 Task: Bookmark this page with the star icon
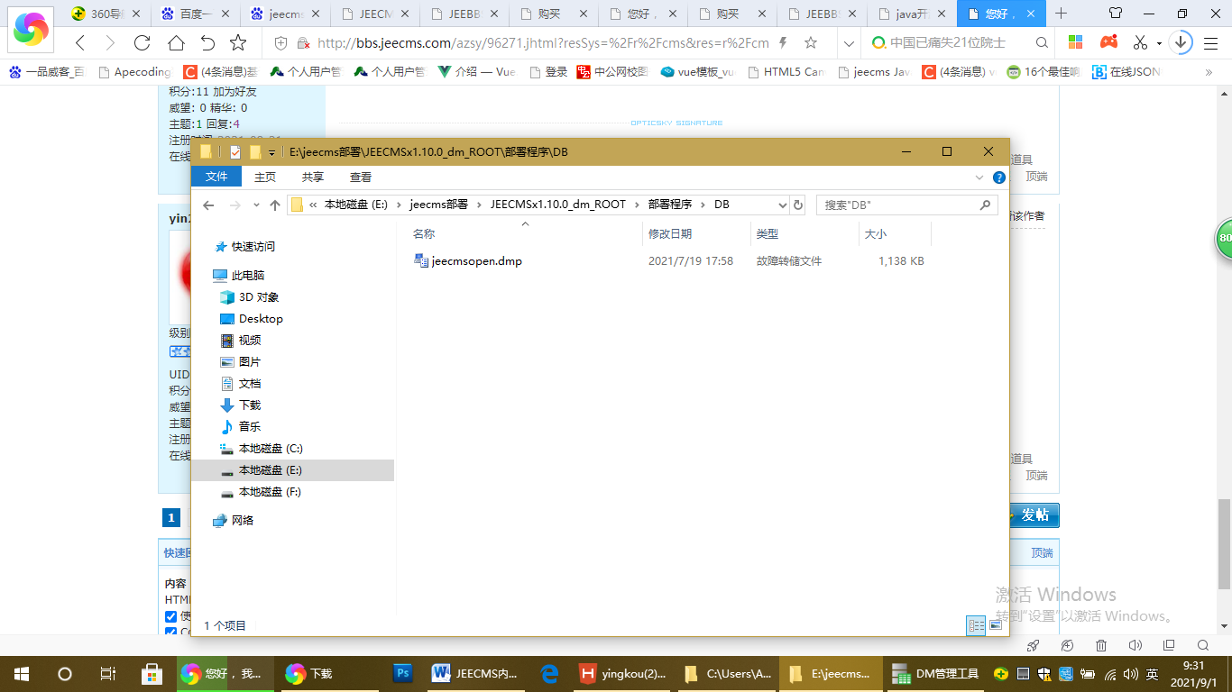238,43
